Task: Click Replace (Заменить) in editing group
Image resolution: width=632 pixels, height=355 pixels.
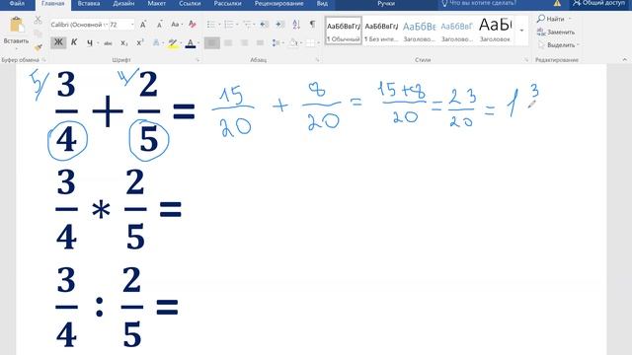Action: tap(556, 32)
